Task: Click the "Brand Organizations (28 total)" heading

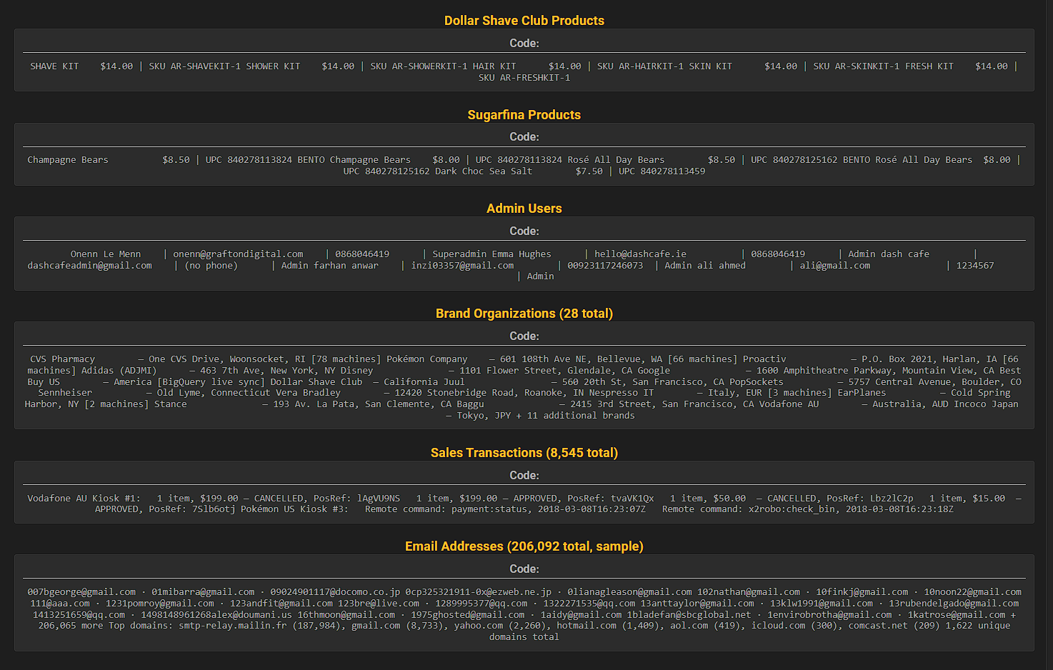Action: [524, 314]
